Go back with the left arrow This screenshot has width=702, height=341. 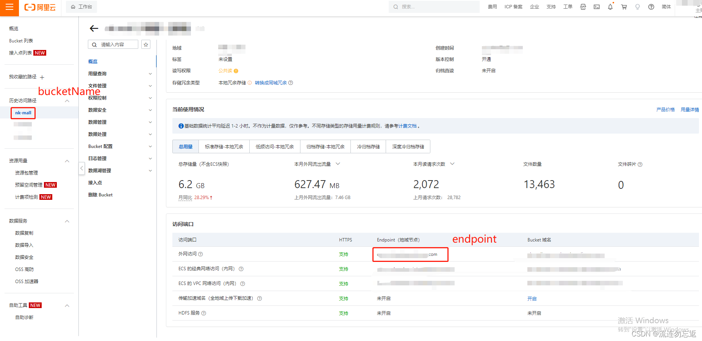tap(94, 28)
